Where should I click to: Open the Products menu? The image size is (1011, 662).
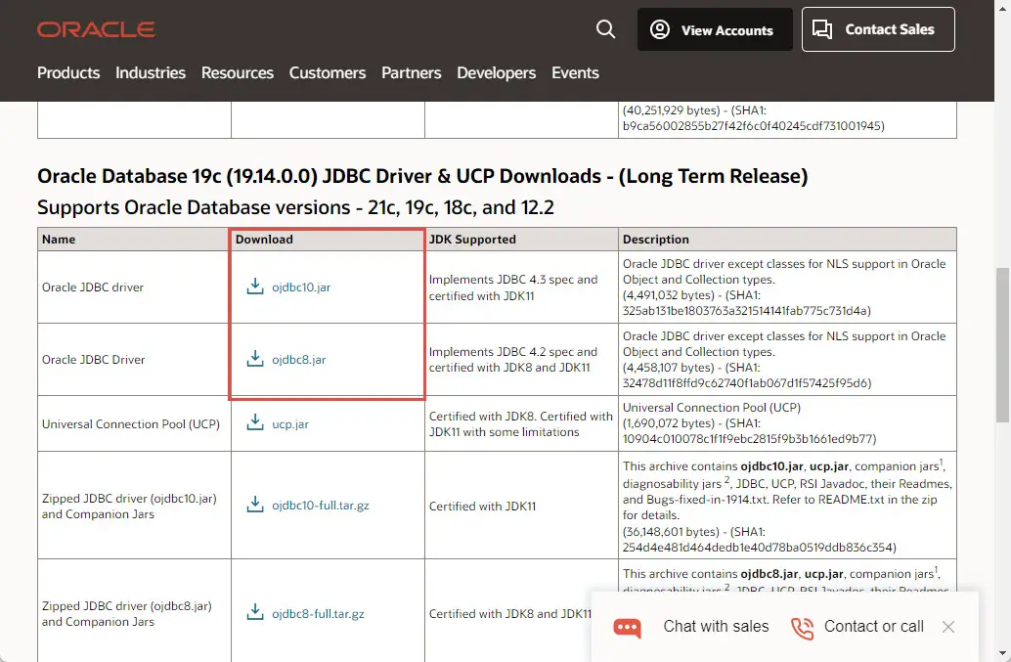(68, 72)
